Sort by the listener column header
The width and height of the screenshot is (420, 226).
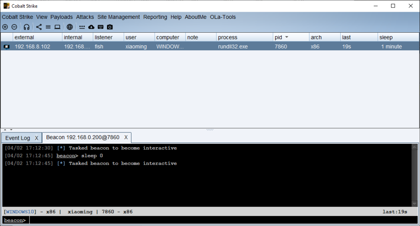tap(108, 37)
